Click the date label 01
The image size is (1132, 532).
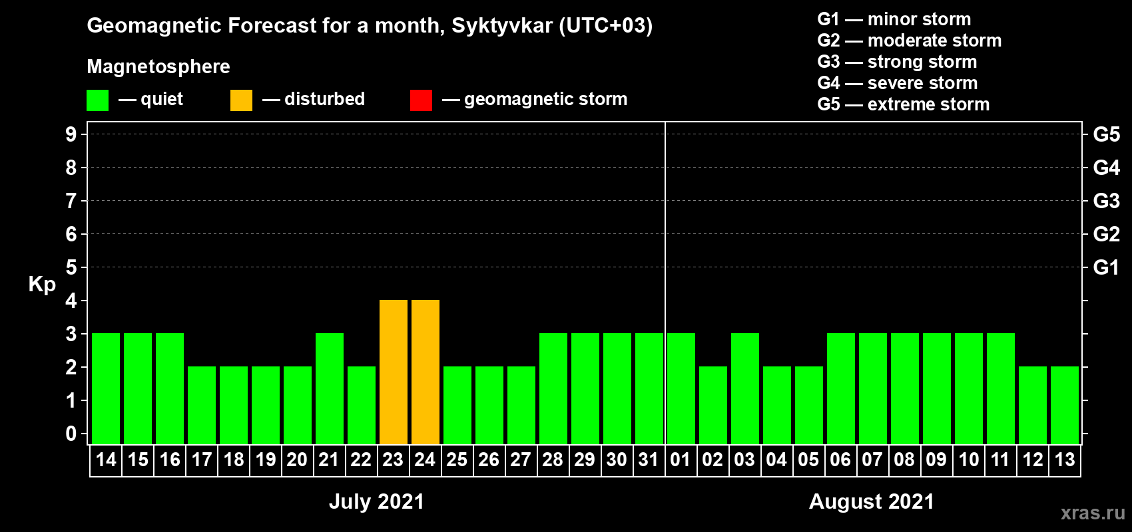pos(681,460)
